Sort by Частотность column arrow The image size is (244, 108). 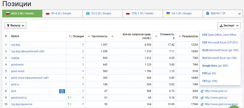tap(89, 37)
